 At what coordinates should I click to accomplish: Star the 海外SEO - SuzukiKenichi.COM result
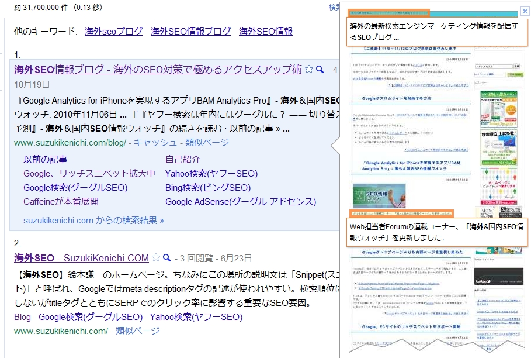point(156,258)
